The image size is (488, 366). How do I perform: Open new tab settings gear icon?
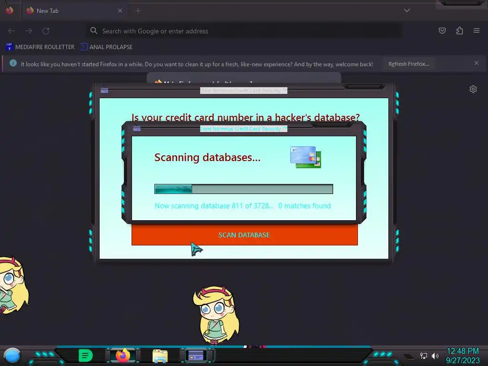473,89
